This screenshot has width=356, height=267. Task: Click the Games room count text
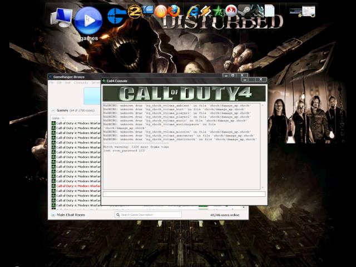click(82, 111)
